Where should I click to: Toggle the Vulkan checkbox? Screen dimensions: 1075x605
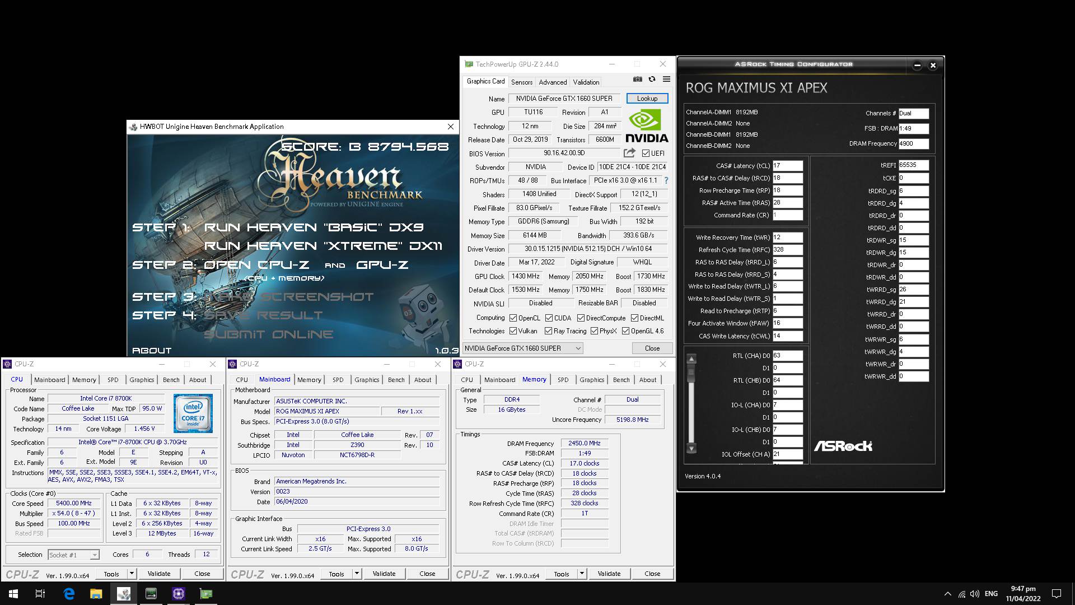point(513,331)
